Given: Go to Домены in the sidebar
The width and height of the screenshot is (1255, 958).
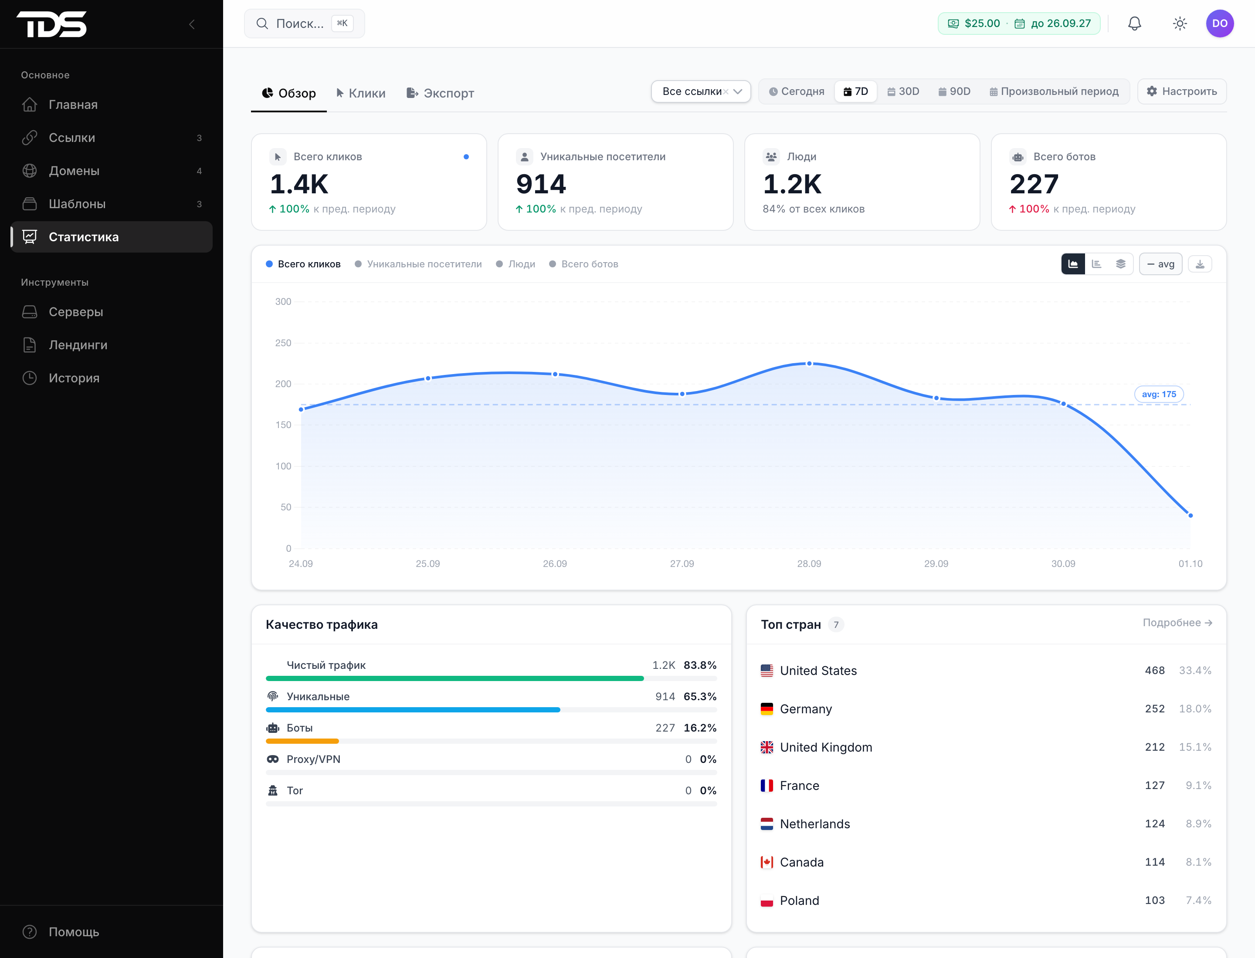Looking at the screenshot, I should [111, 171].
